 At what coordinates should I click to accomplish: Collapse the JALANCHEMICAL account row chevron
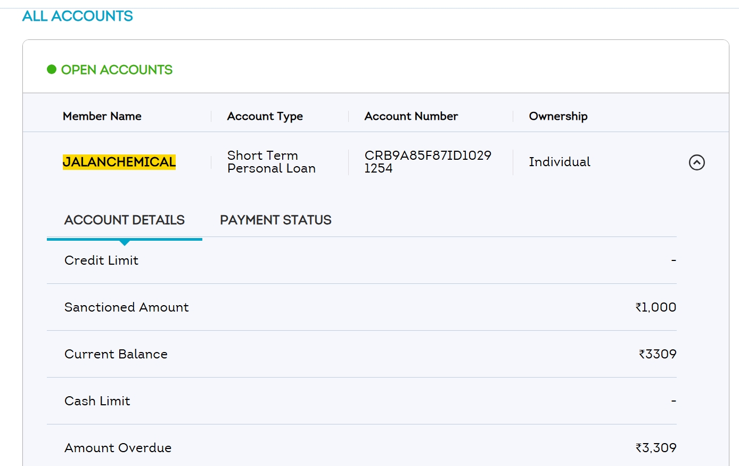point(696,162)
